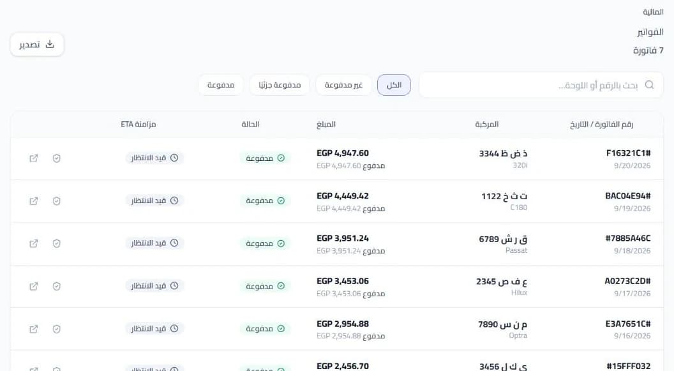Click shield icon for invoice BAC04E94

point(56,201)
